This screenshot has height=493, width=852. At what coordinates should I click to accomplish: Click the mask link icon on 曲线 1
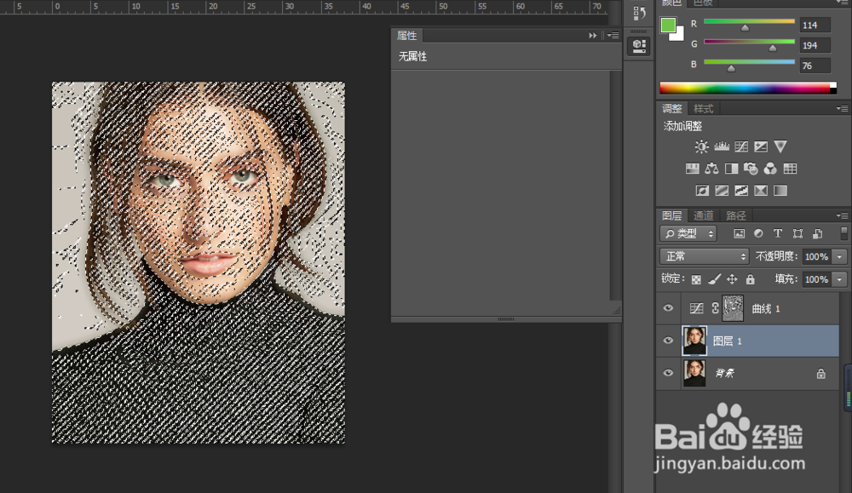[715, 308]
